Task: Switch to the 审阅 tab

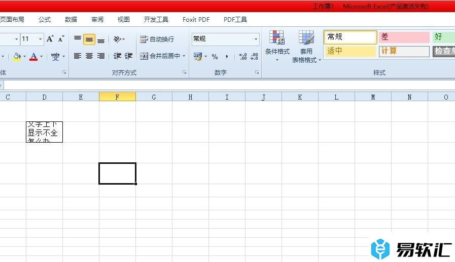Action: coord(97,19)
